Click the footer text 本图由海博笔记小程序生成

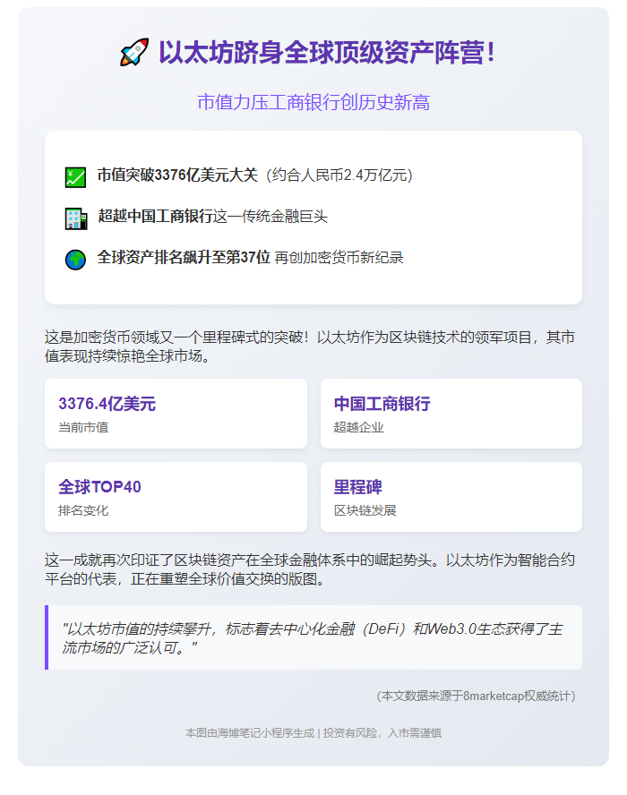click(250, 733)
